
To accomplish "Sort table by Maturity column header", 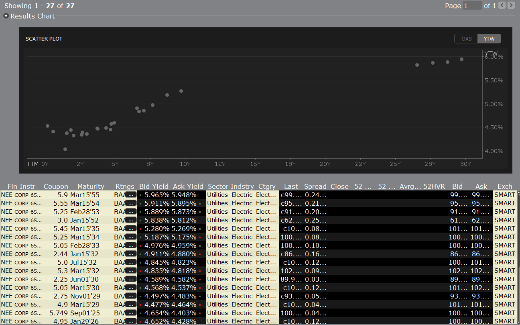I will [x=91, y=186].
